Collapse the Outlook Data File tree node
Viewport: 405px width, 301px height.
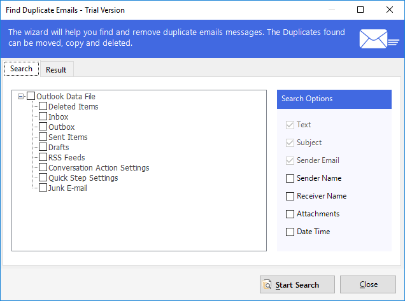pos(20,97)
